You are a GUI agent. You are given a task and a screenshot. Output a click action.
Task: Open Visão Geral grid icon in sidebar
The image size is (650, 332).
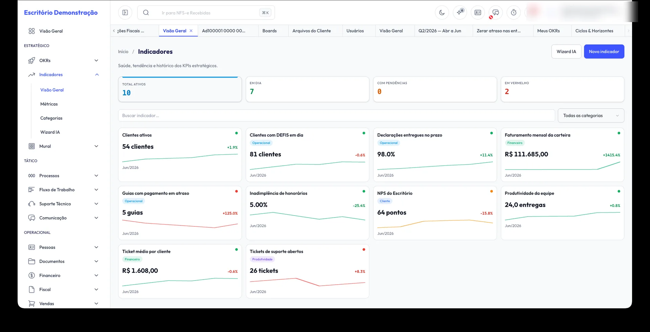pos(31,31)
